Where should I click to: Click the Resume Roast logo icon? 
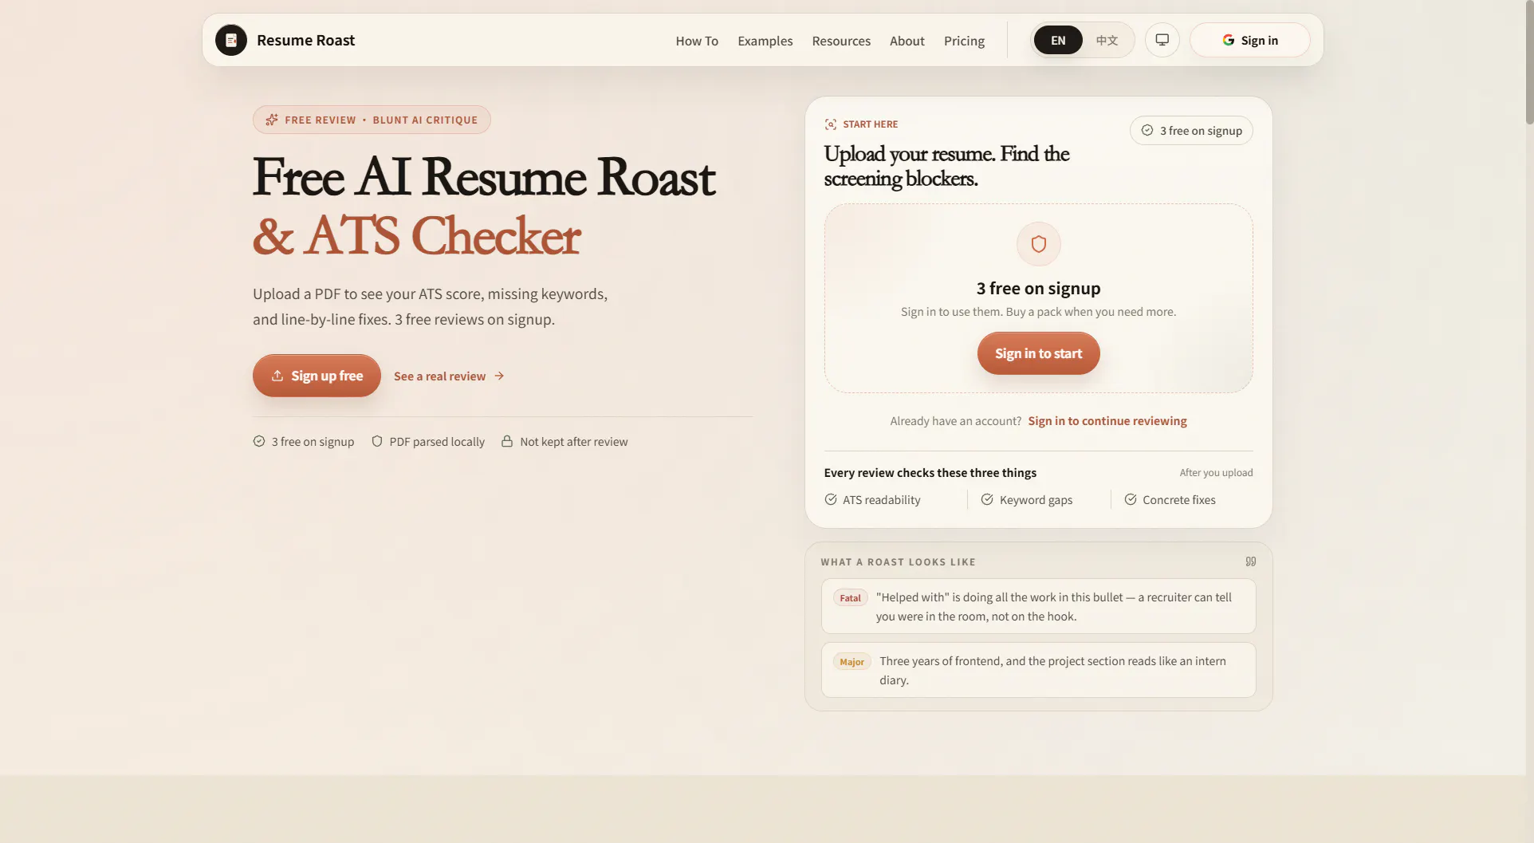pos(231,40)
